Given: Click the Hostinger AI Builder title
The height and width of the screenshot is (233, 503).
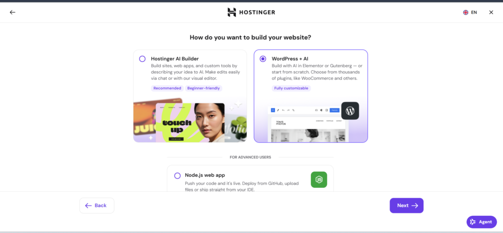Looking at the screenshot, I should pos(175,59).
